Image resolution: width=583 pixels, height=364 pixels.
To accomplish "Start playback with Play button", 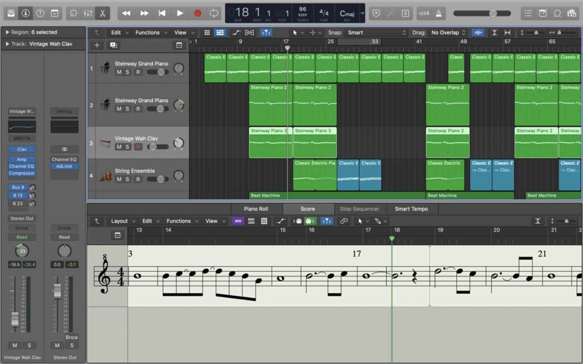I will [x=180, y=14].
